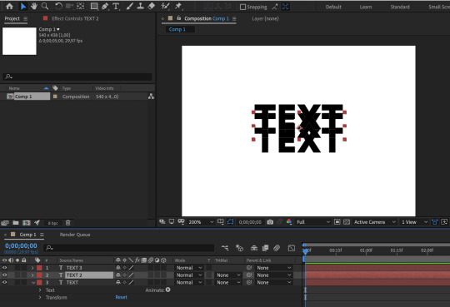Click the interpret footage icon in project footer
The image size is (450, 307).
(5, 223)
